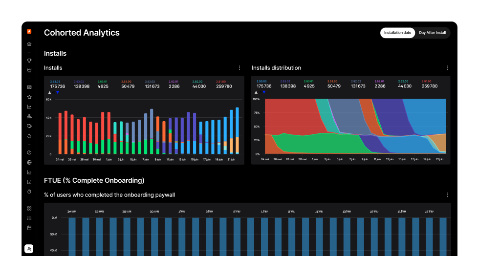Open the Installs chart three-dot menu

[x=239, y=68]
